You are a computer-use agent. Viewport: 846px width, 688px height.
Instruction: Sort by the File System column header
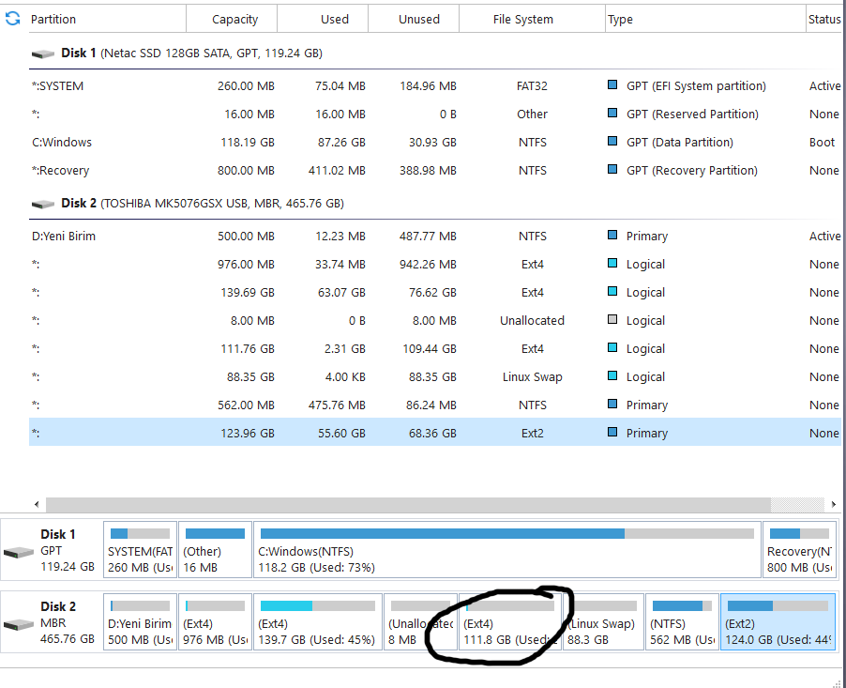tap(532, 19)
